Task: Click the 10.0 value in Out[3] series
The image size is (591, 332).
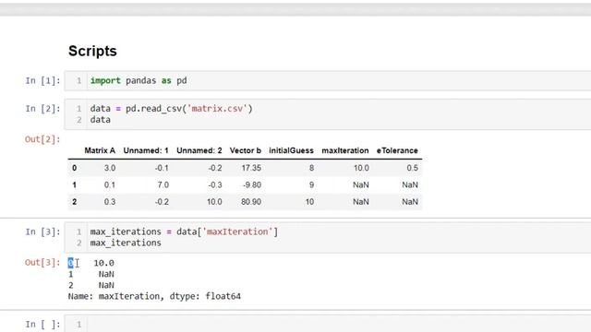Action: (103, 263)
